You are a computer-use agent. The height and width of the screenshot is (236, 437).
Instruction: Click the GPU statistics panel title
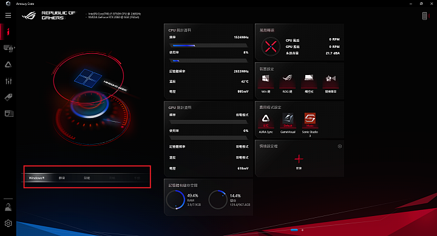click(180, 108)
